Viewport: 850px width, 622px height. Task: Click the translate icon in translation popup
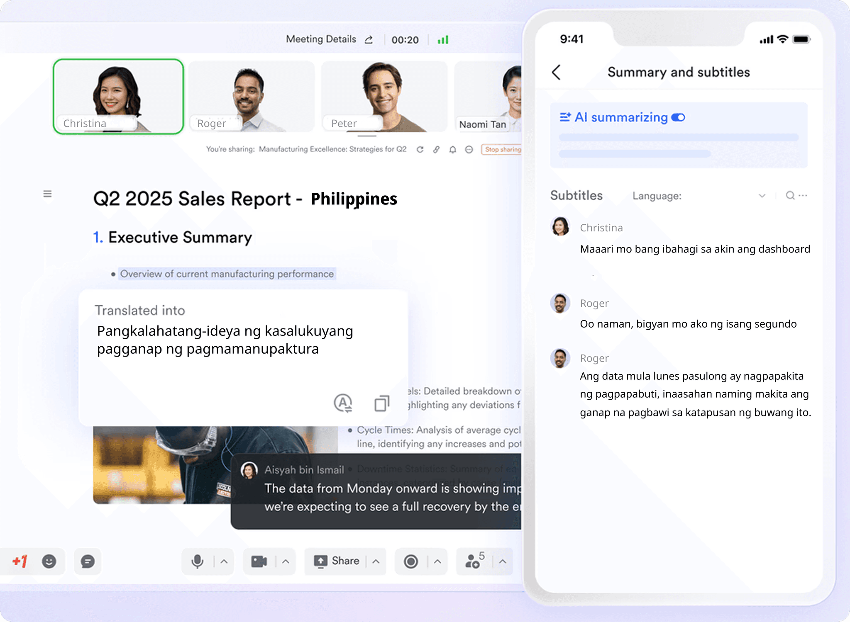343,403
